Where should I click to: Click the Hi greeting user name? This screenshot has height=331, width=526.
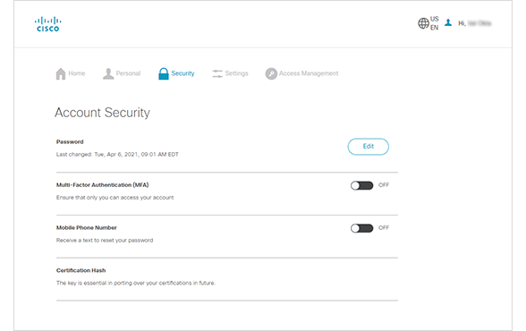click(475, 23)
